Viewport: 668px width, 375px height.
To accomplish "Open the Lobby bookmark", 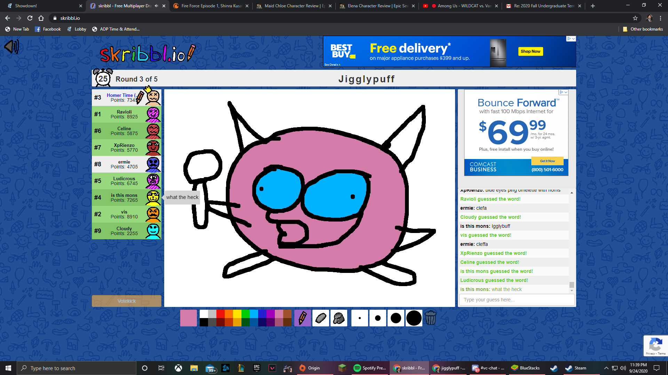I will (x=77, y=29).
